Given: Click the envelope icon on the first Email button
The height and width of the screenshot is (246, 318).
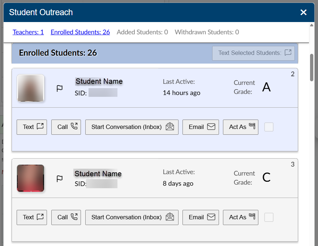Looking at the screenshot, I should (x=211, y=127).
